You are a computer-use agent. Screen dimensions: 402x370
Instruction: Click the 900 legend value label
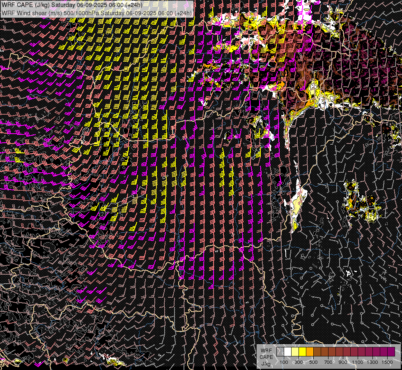343,362
